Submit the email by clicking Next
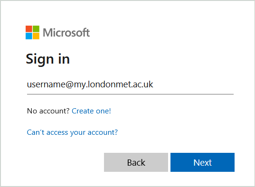255x187 pixels. [202, 162]
